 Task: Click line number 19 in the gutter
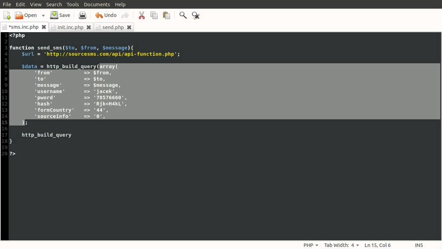click(x=4, y=147)
